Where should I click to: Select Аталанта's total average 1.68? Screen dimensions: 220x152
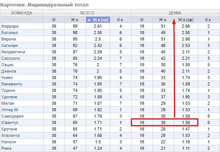point(98,135)
